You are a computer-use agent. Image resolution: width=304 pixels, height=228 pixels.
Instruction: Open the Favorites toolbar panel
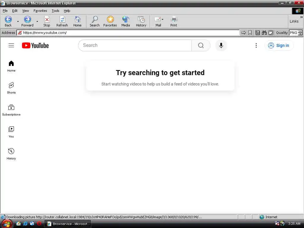pyautogui.click(x=110, y=21)
